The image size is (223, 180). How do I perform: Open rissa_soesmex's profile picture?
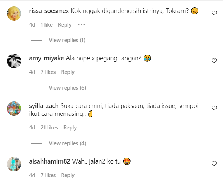pyautogui.click(x=14, y=14)
